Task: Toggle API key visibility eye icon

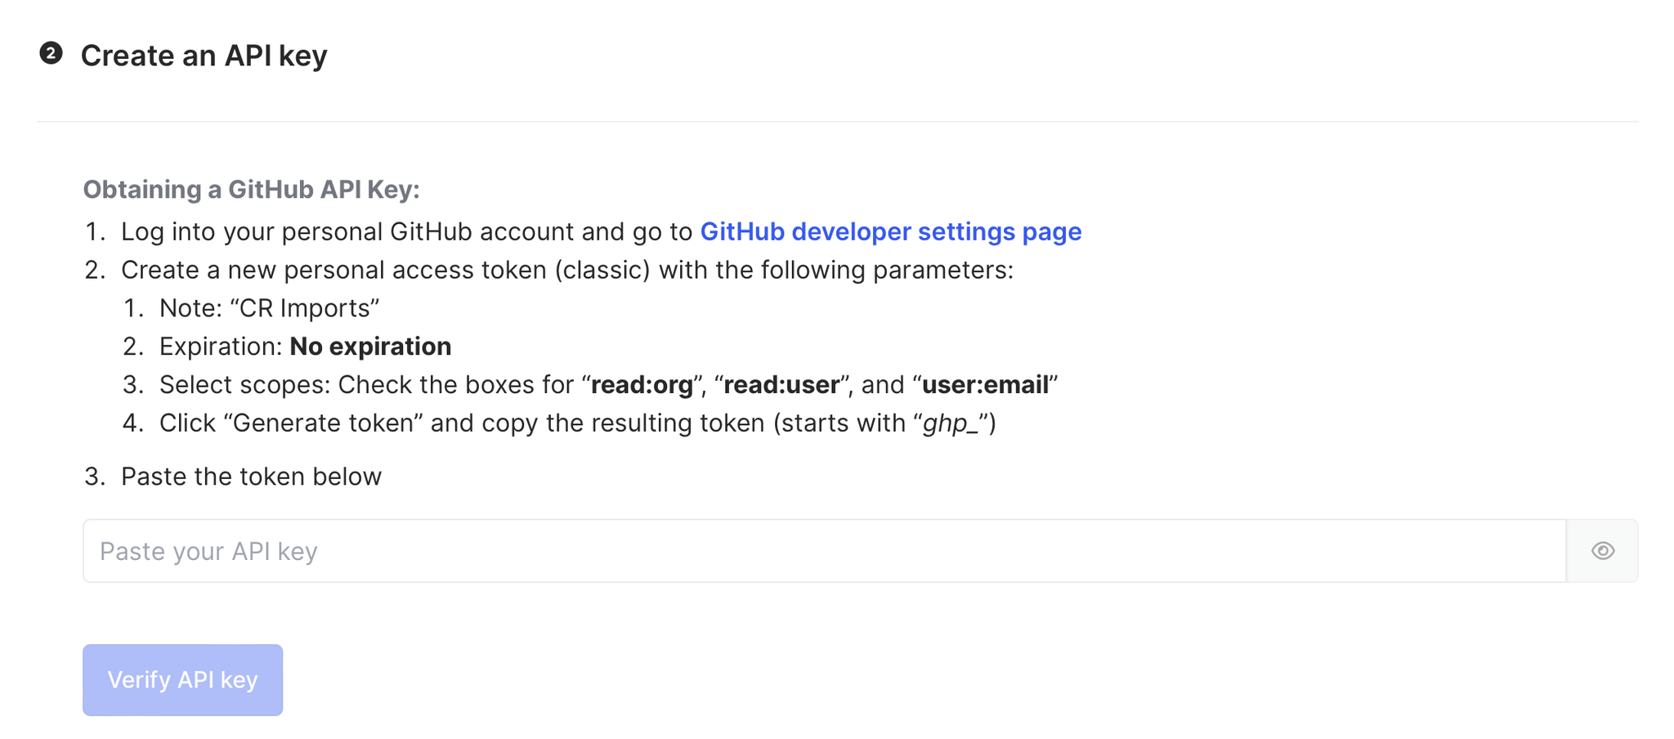Action: coord(1603,551)
